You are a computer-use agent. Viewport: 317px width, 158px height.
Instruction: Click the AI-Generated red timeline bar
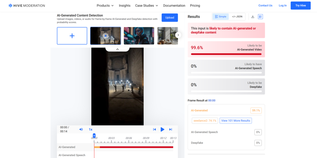pos(136,147)
